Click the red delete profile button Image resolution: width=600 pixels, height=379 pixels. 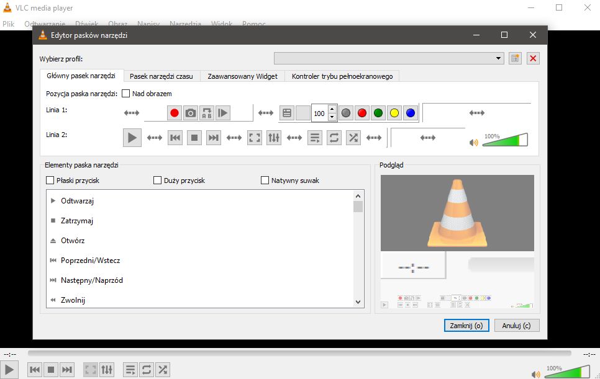[x=533, y=58]
